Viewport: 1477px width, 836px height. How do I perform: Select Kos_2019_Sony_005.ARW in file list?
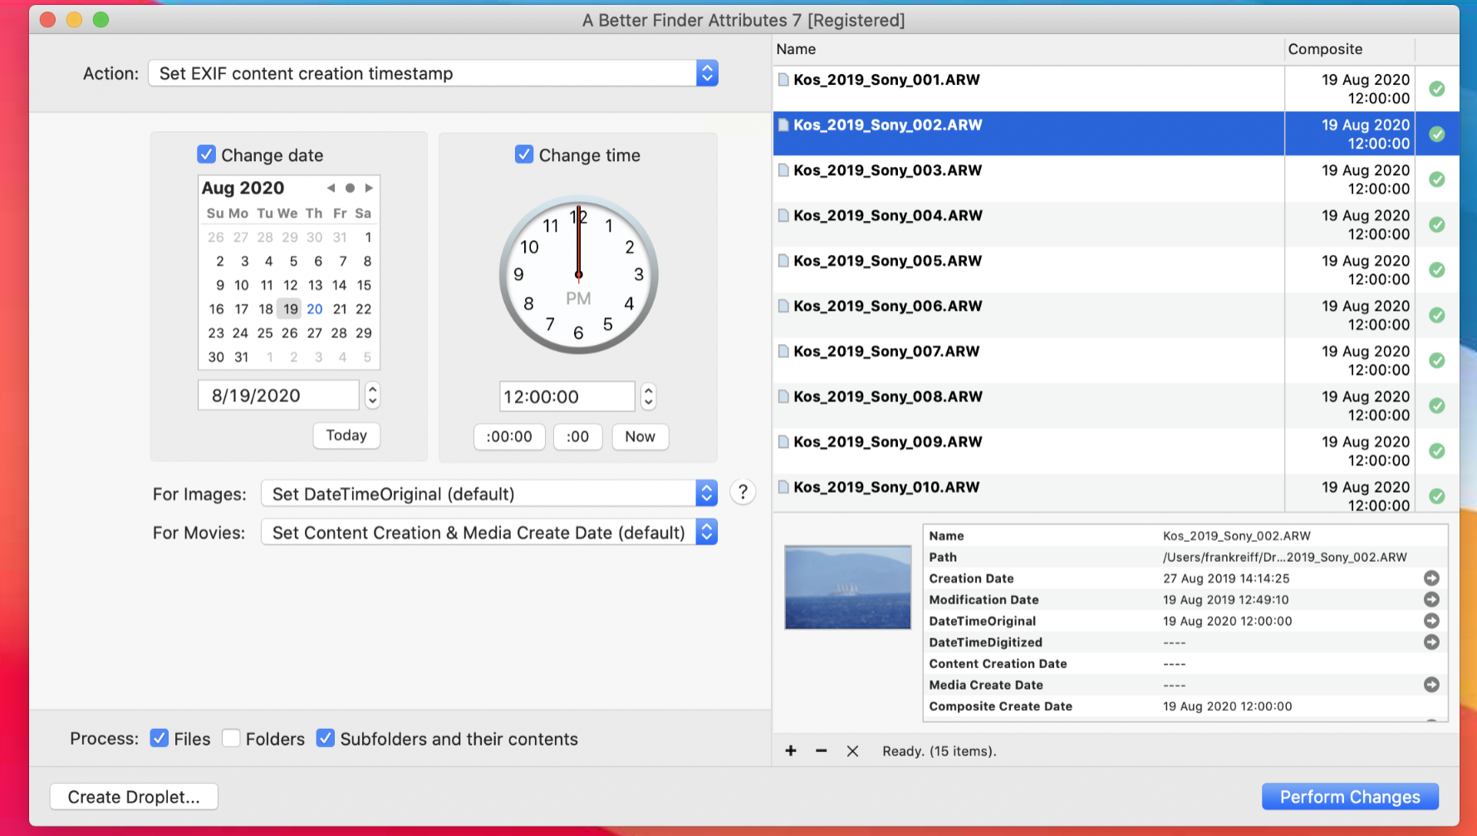887,261
